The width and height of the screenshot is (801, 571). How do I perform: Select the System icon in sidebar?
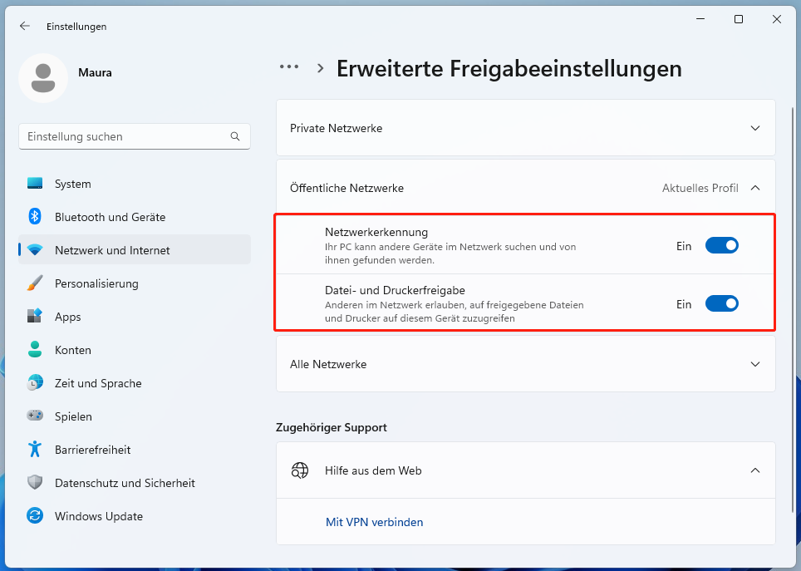pos(37,184)
